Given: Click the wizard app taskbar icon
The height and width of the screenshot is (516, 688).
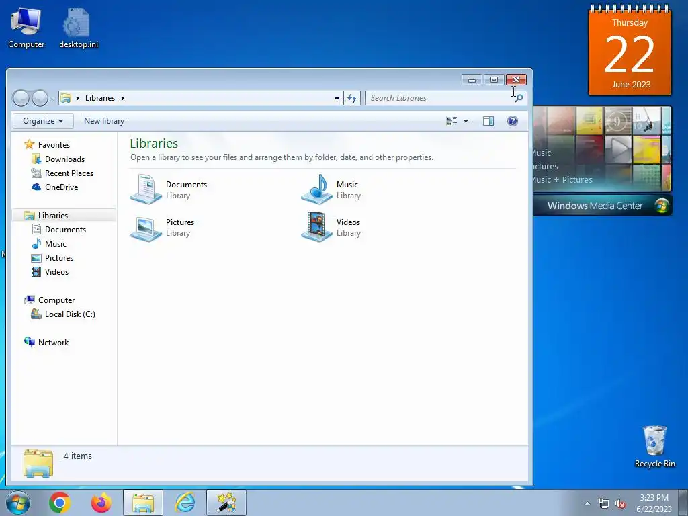Looking at the screenshot, I should [x=226, y=503].
